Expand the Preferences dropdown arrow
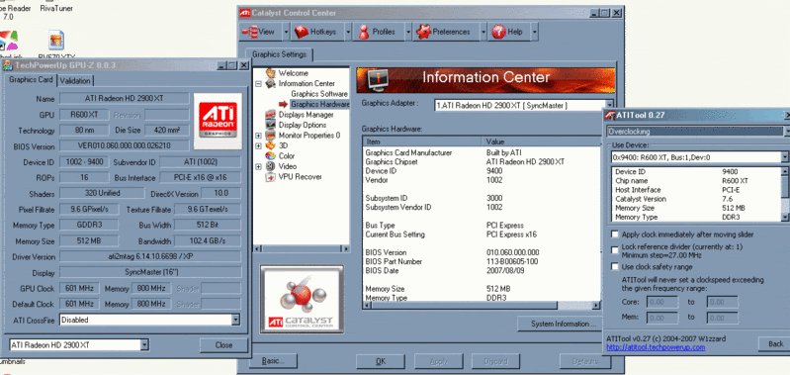Screen dimensions: 790x375 tap(483, 32)
